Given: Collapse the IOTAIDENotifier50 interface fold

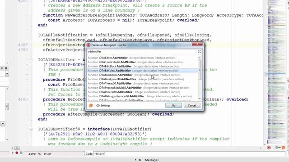Looking at the screenshot, I should click(31, 129).
